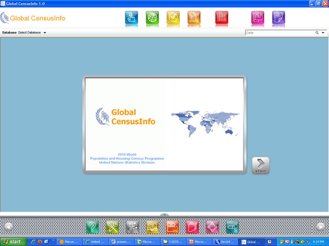The height and width of the screenshot is (246, 329).
Task: Click the help question mark taskbar icon
Action: 270,242
